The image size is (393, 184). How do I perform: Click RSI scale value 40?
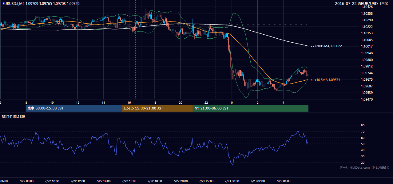pos(363,150)
